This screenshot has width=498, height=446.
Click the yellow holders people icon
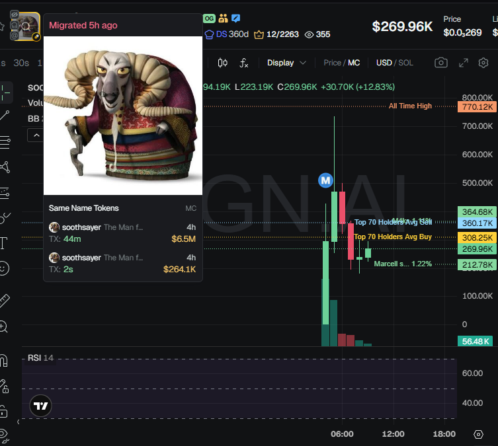pos(223,19)
